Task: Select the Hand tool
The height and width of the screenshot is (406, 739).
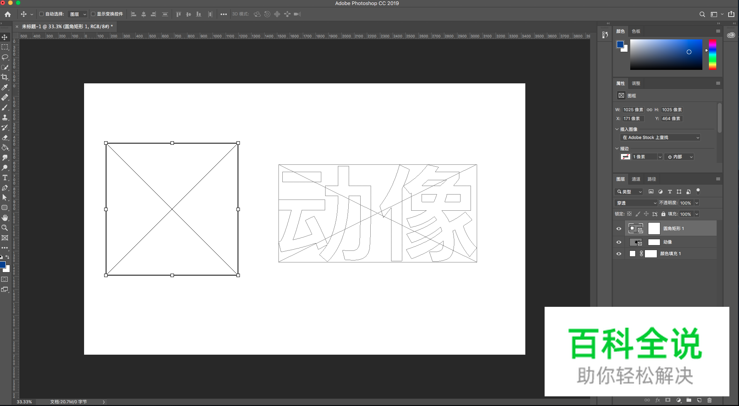Action: coord(5,217)
